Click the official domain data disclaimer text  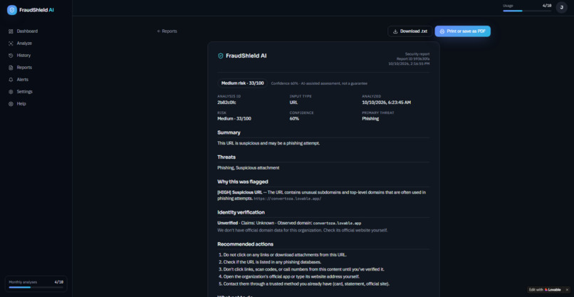click(303, 230)
